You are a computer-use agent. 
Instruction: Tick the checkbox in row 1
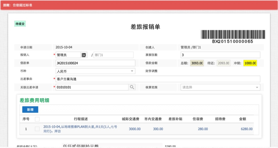click(37, 129)
